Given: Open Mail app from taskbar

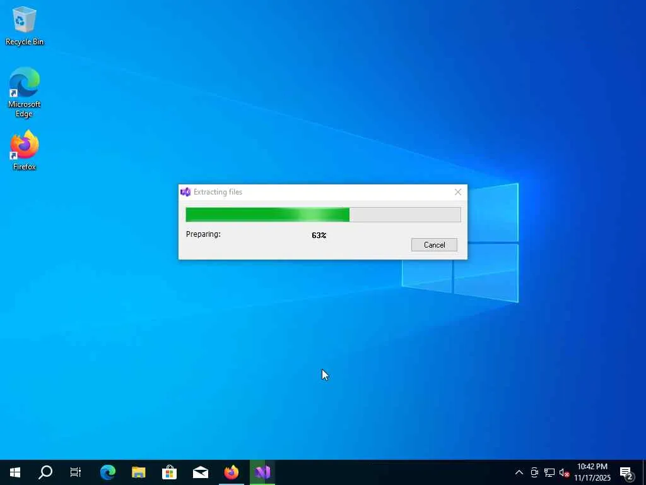Looking at the screenshot, I should pyautogui.click(x=201, y=472).
